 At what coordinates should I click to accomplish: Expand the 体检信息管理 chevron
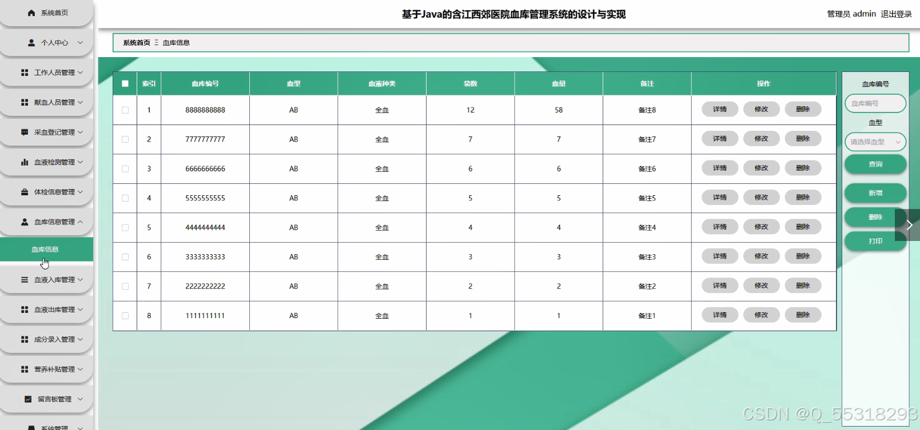pyautogui.click(x=80, y=192)
